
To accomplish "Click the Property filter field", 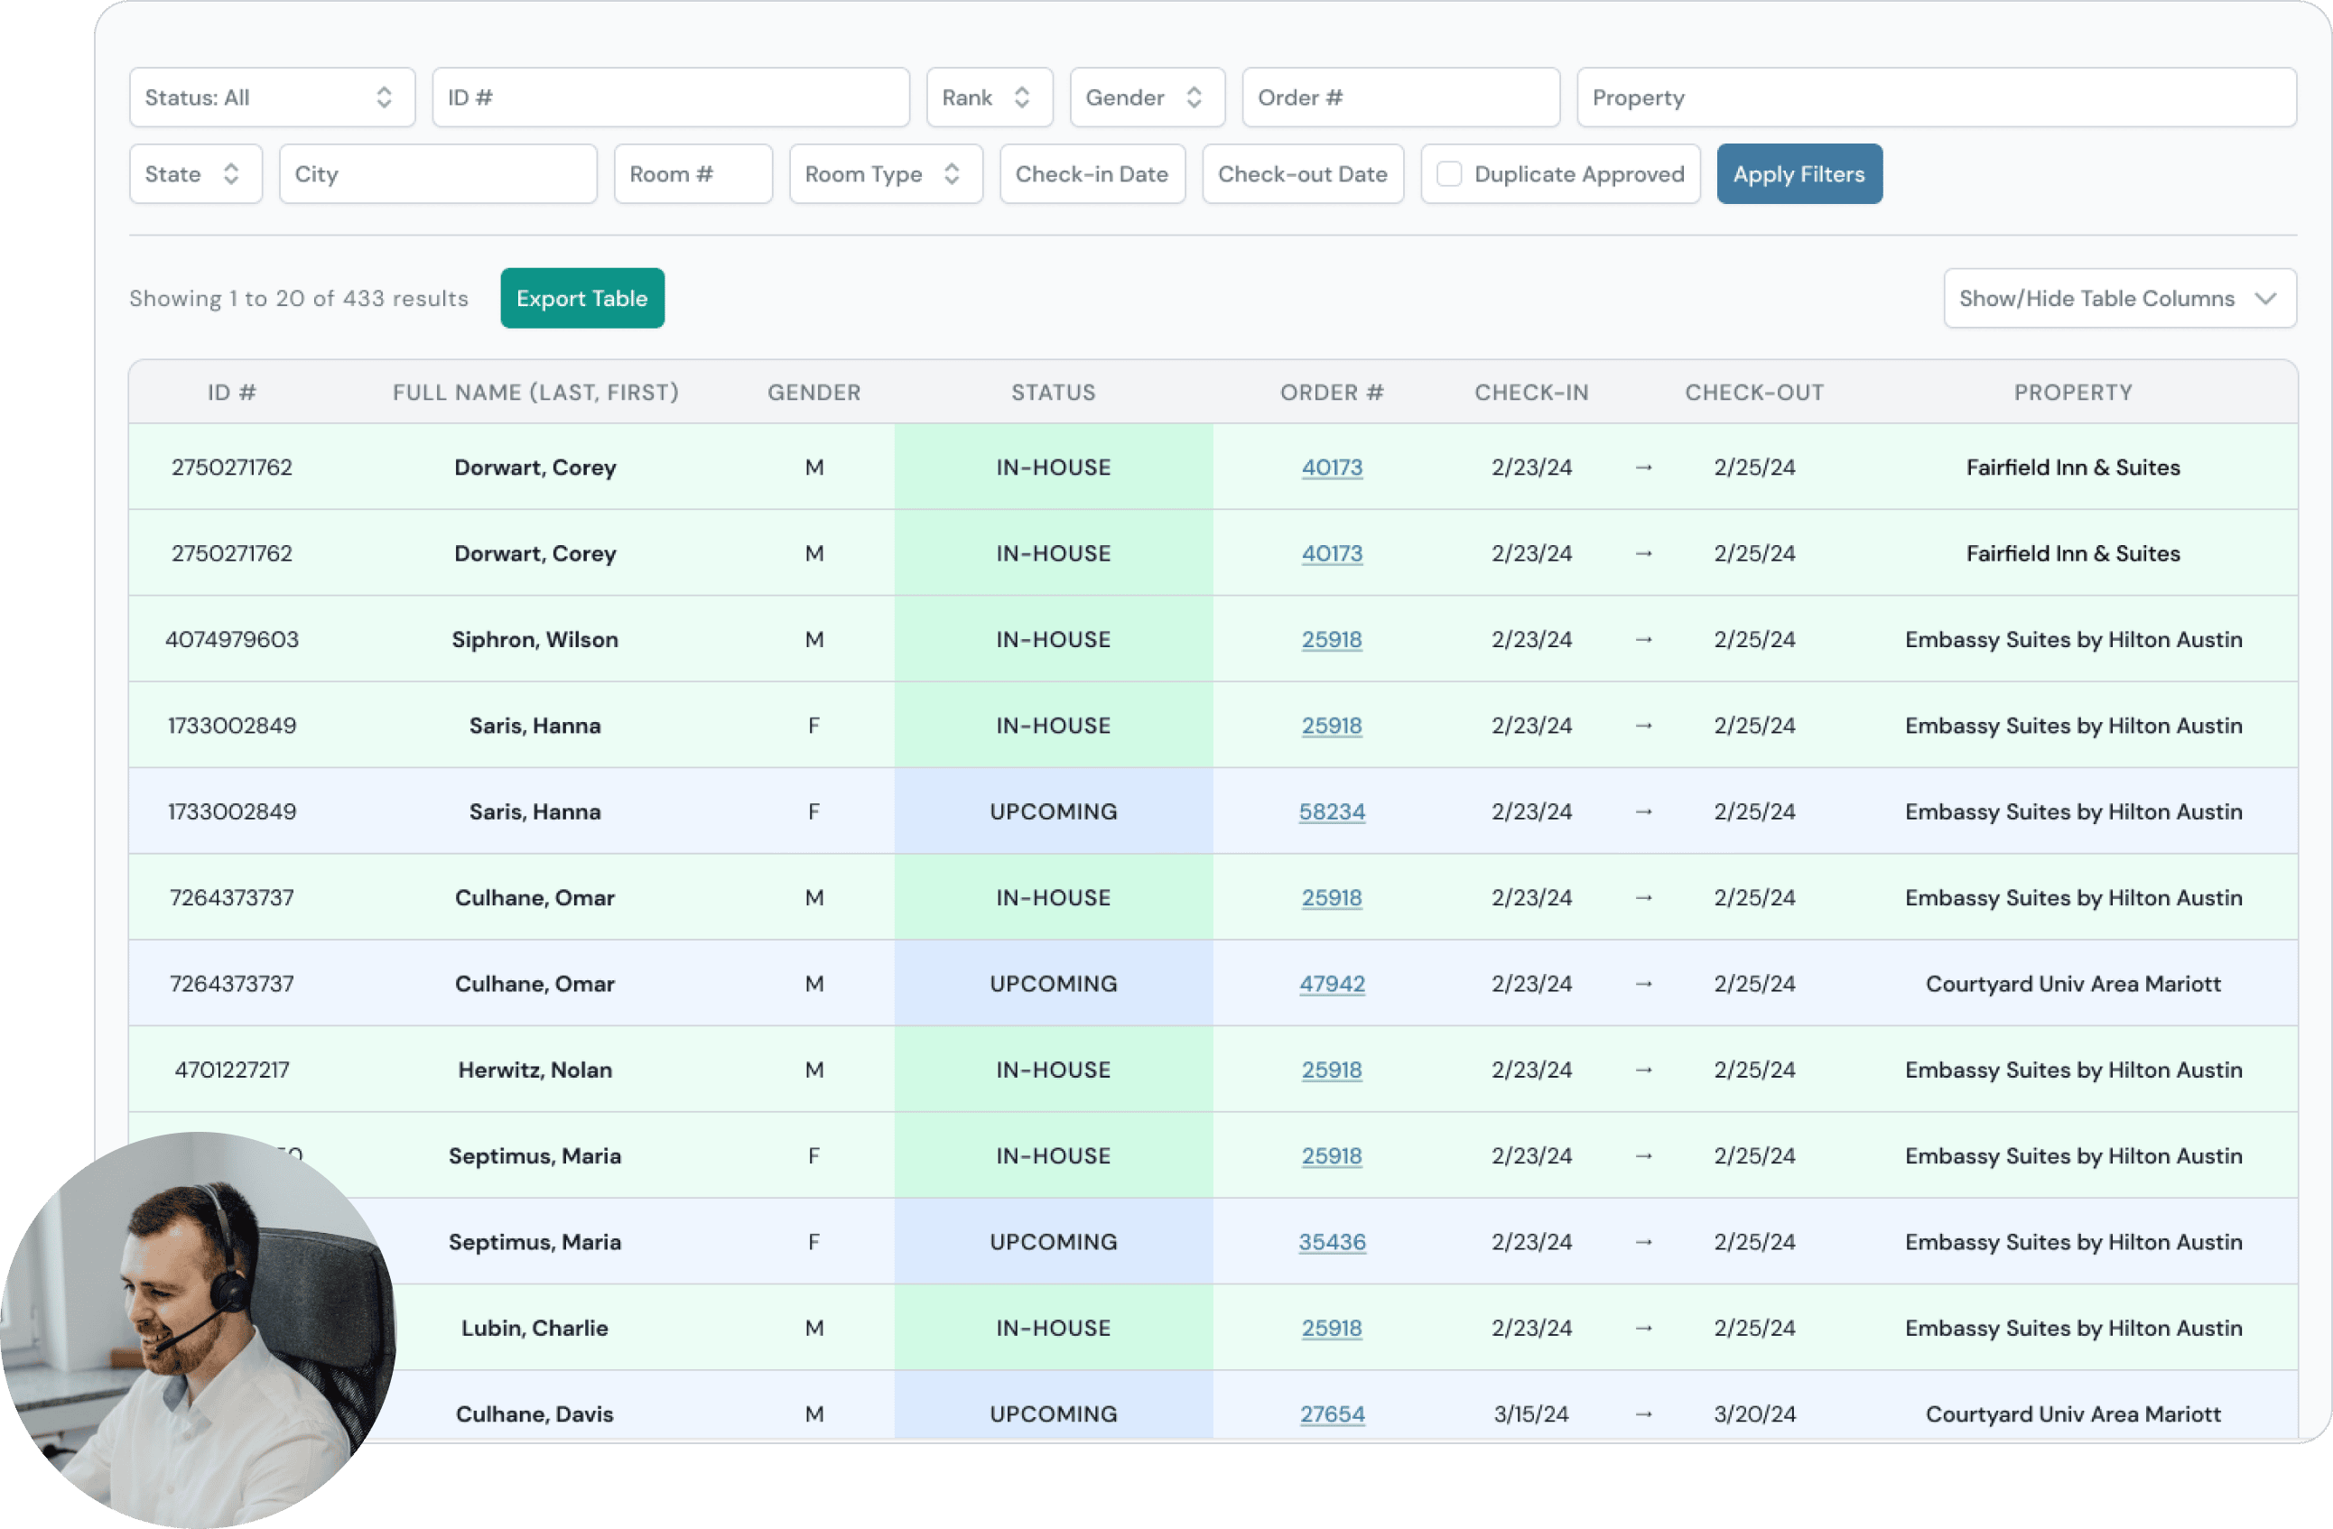I will [1935, 97].
